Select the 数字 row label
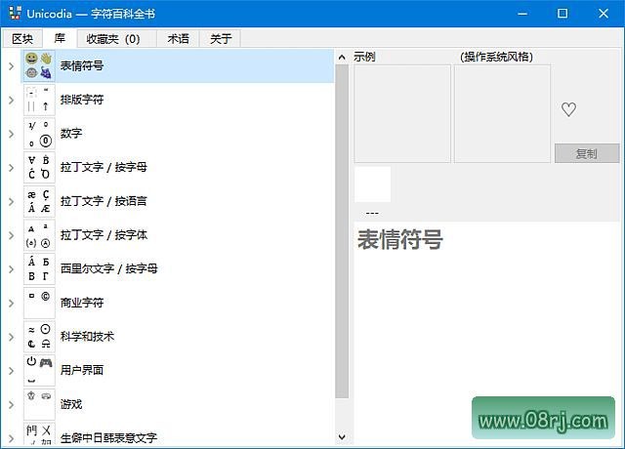The height and width of the screenshot is (449, 625). pyautogui.click(x=71, y=134)
